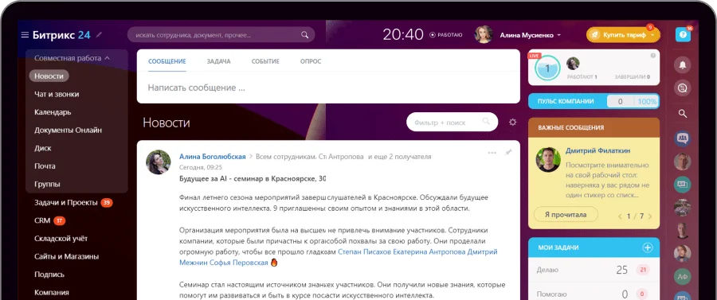Click the live working counter circle showing 1

547,68
